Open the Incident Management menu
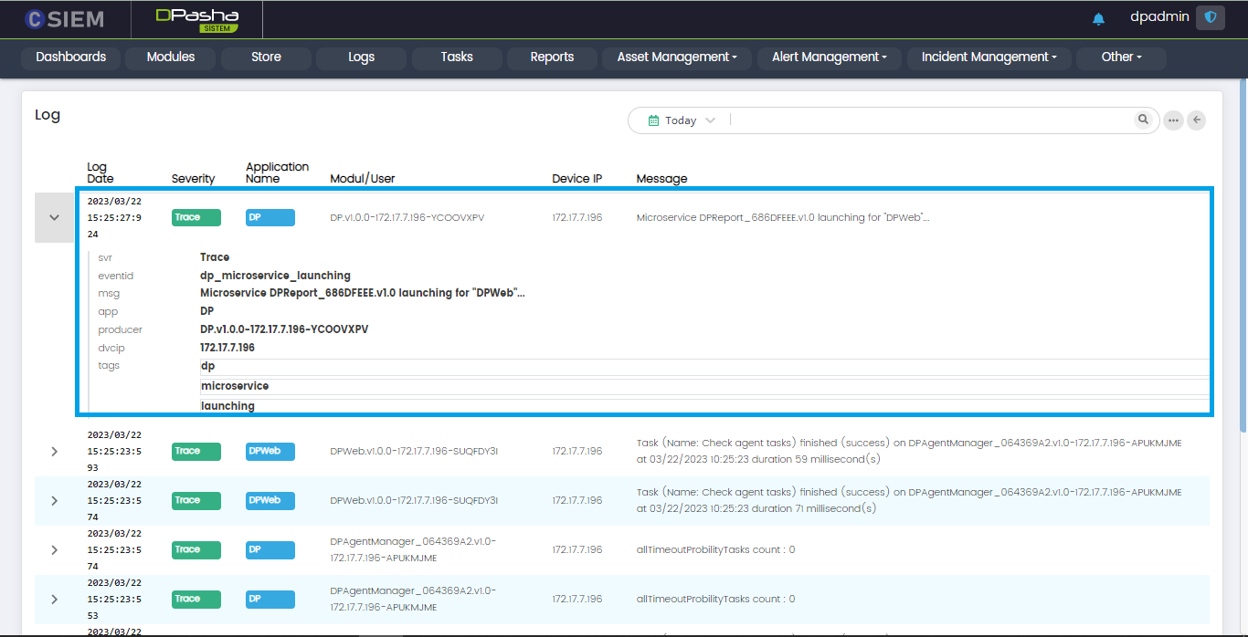The image size is (1248, 637). click(989, 57)
